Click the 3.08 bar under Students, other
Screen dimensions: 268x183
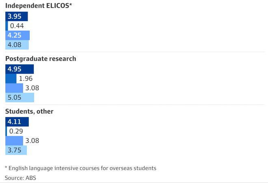(x=14, y=141)
